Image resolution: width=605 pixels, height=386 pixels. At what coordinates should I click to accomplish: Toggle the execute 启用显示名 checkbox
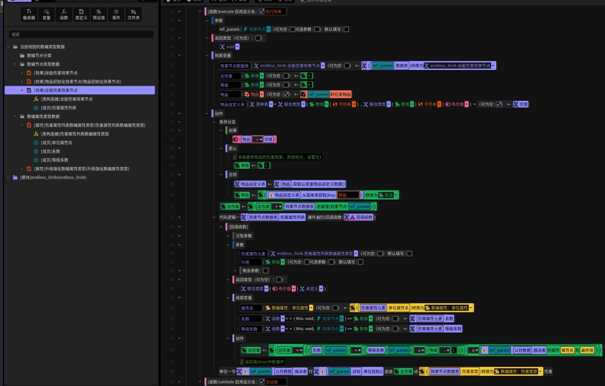262,11
